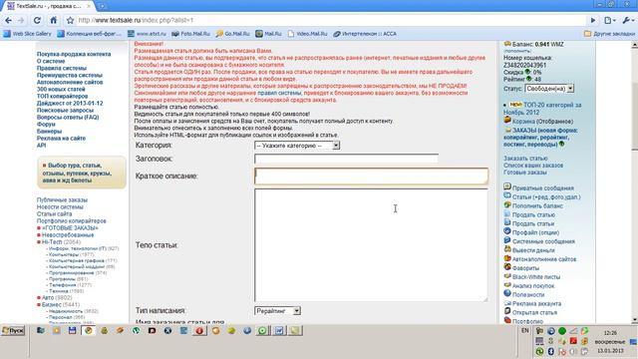Viewport: 638px width, 359px height.
Task: Click the icon beside Открытая статья
Action: pos(507,311)
